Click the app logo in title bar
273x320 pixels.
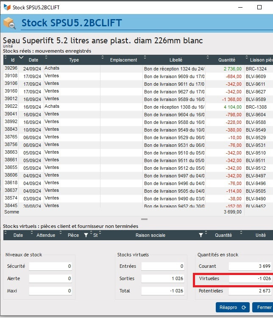pos(7,7)
